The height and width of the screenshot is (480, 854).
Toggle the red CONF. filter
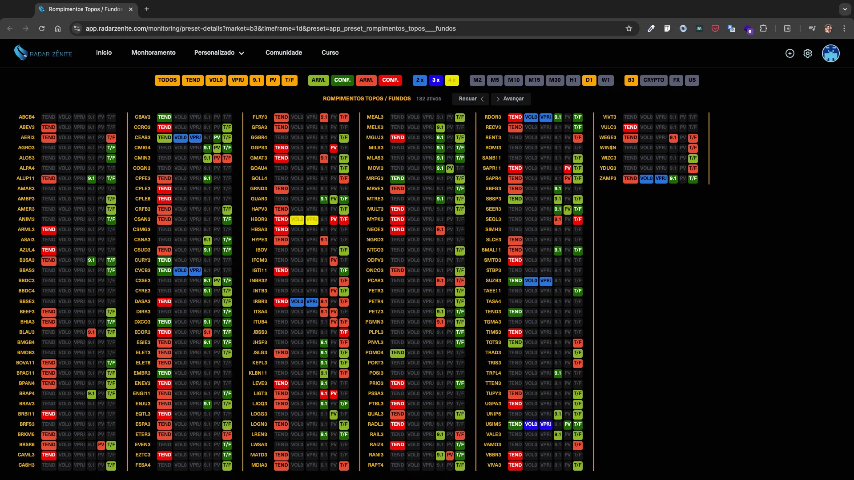pyautogui.click(x=390, y=80)
